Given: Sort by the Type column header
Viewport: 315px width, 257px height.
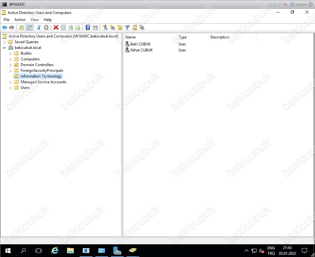Looking at the screenshot, I should 193,37.
